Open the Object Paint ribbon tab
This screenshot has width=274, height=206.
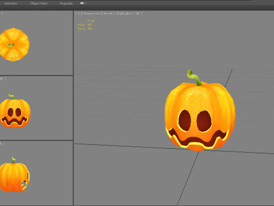coord(39,3)
